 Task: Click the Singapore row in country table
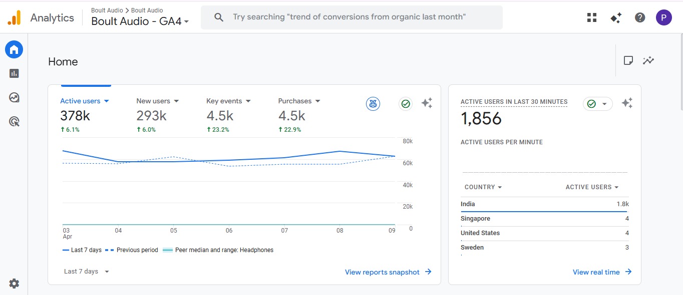pos(545,219)
